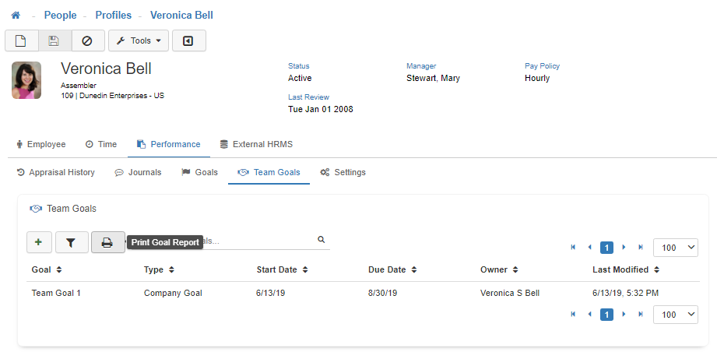Collapse panel using left-arrow box icon
The height and width of the screenshot is (352, 717).
tap(188, 40)
